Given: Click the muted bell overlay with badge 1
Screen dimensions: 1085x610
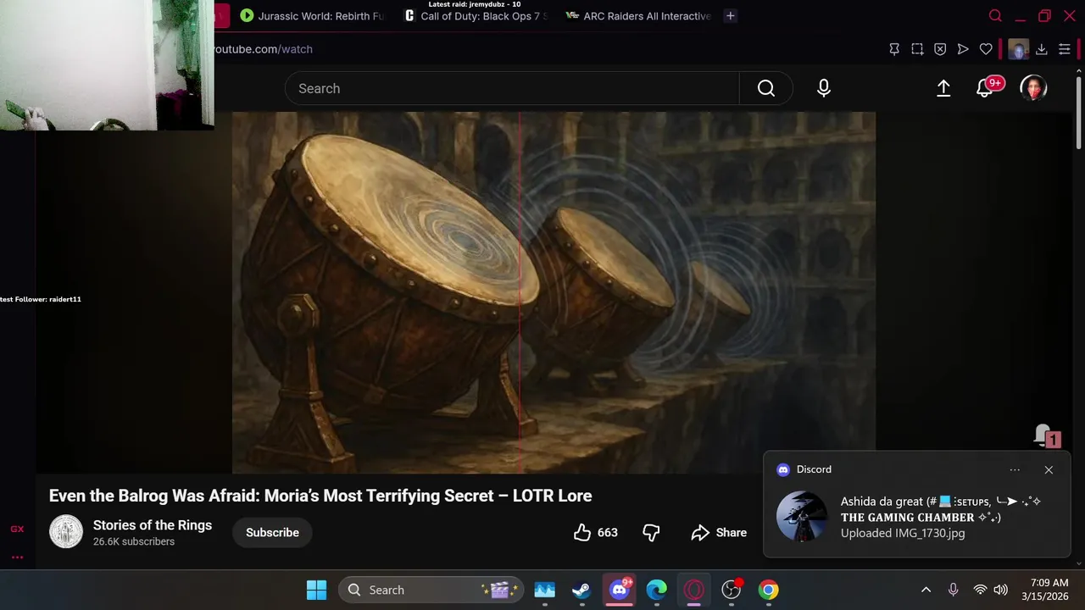Looking at the screenshot, I should (x=1047, y=436).
